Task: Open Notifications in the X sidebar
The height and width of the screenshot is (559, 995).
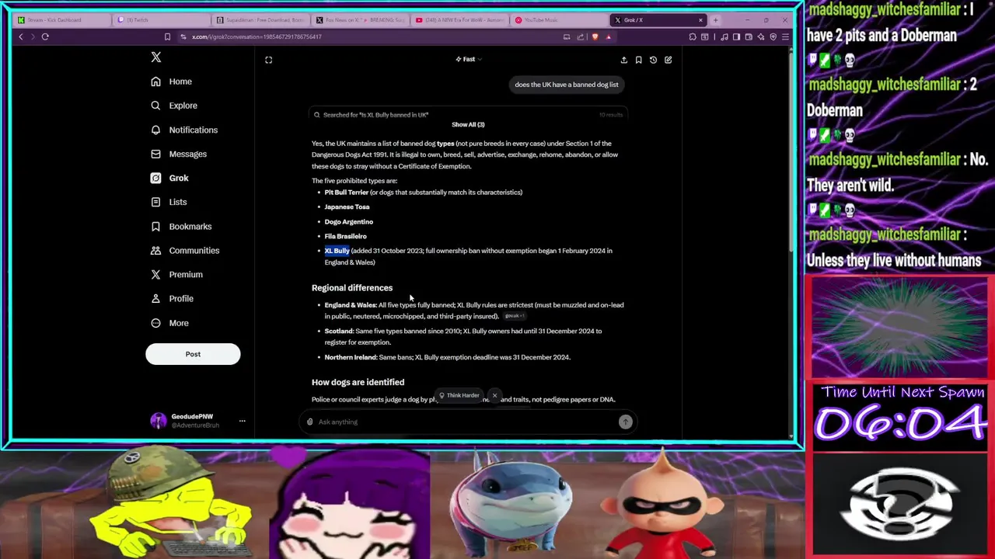Action: pos(184,130)
